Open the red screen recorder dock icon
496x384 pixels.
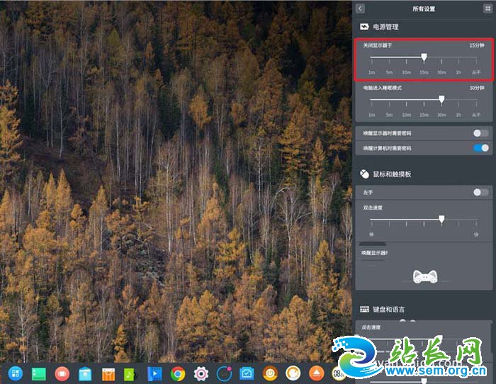pos(61,373)
